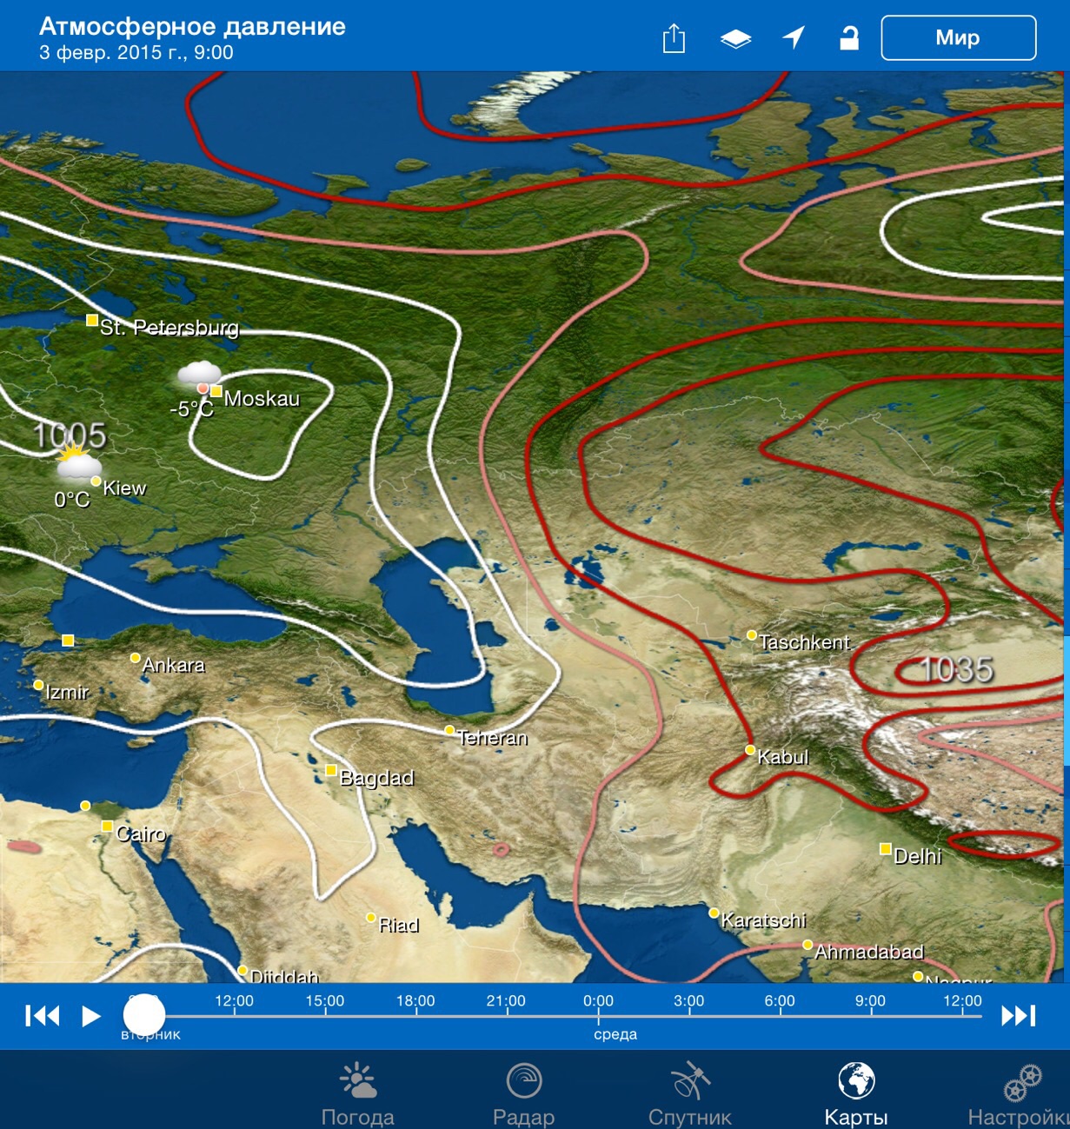This screenshot has width=1070, height=1129.
Task: Select the St. Petersburg city marker
Action: [x=92, y=321]
